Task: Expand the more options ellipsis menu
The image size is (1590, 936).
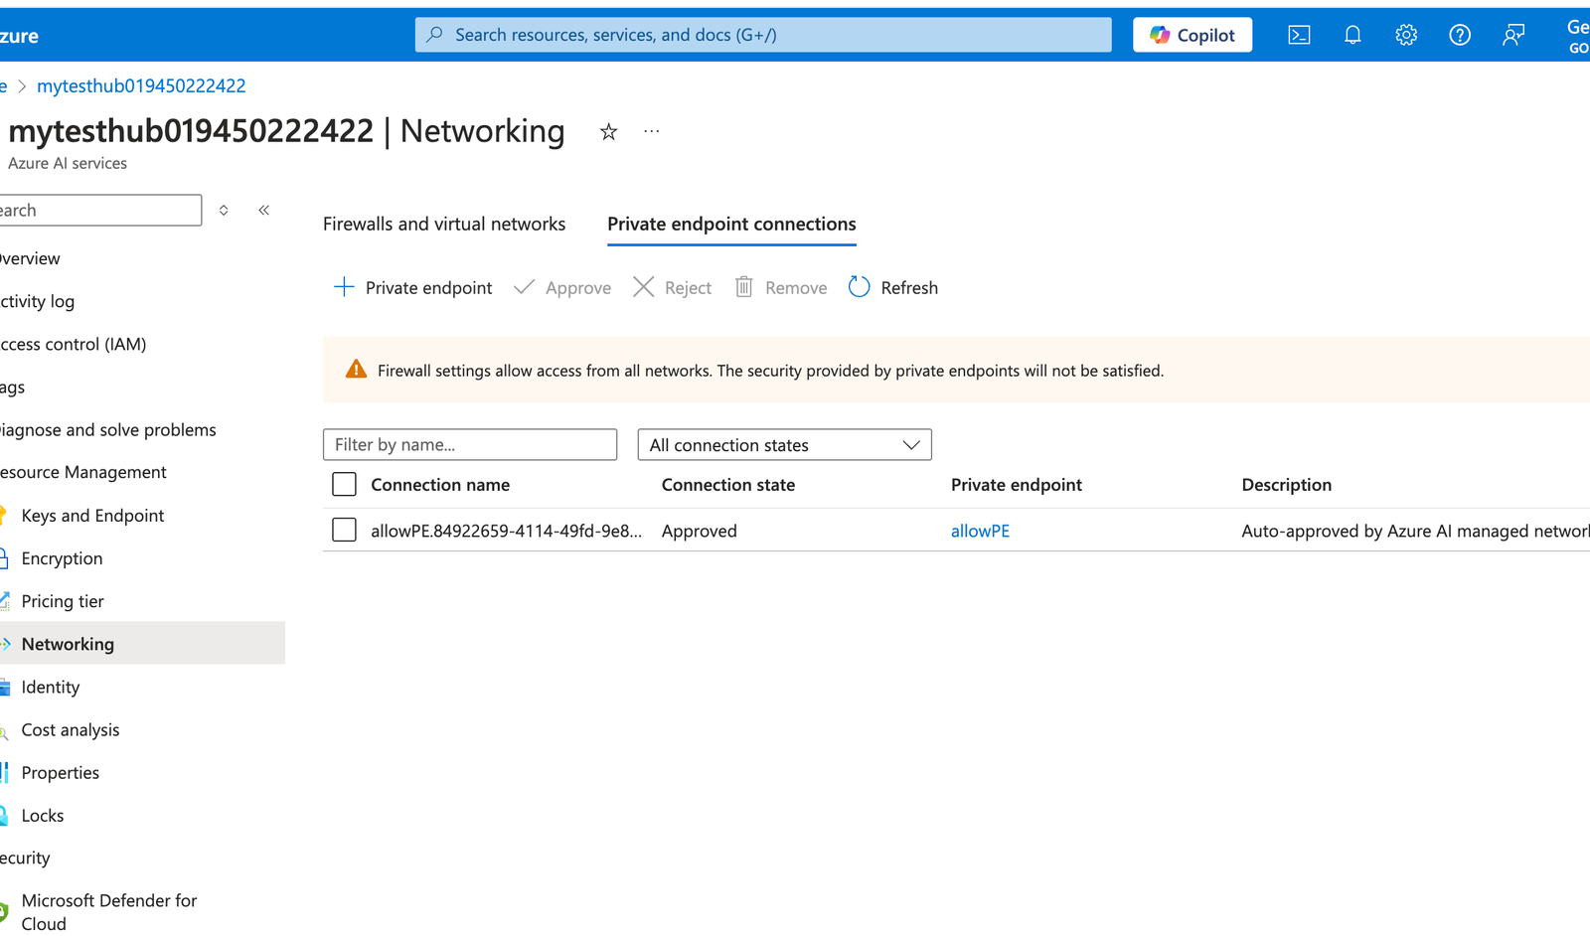Action: pos(651,131)
